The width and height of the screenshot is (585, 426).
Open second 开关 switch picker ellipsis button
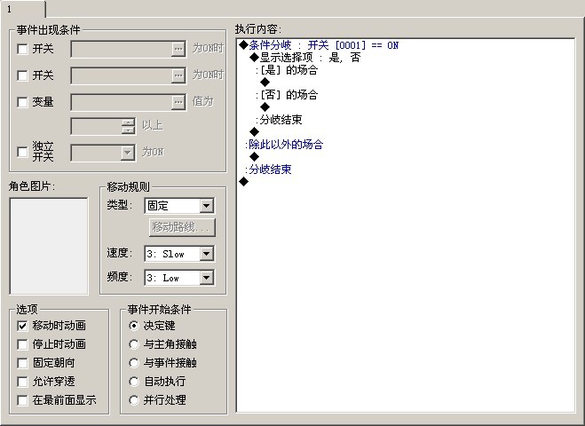(178, 75)
